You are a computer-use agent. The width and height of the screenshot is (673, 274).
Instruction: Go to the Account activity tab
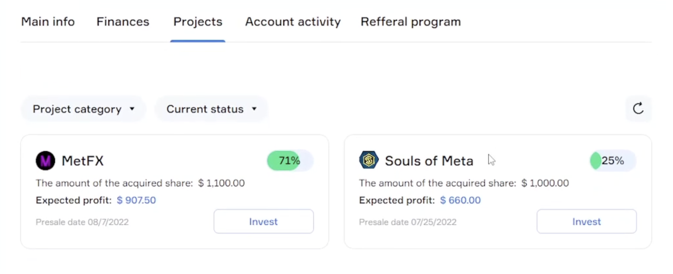[x=293, y=22]
